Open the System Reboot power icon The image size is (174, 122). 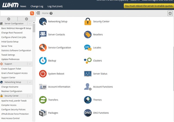click(x=43, y=74)
